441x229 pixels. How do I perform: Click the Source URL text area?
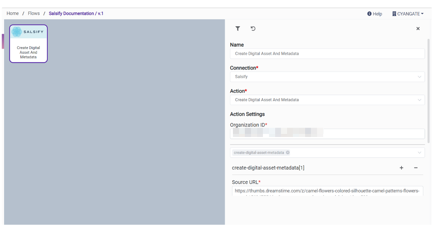[x=327, y=191]
